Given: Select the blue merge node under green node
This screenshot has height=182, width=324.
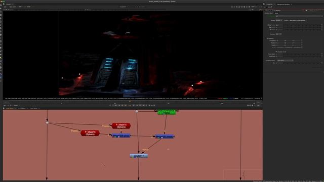Looking at the screenshot, I should [x=165, y=136].
